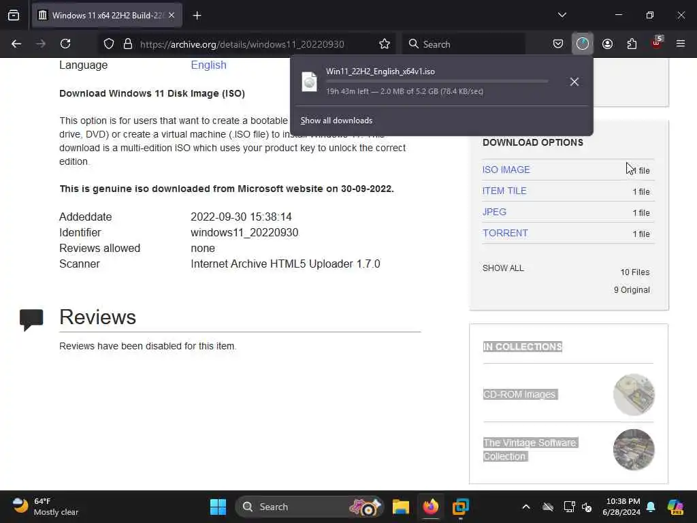Switch to Firefox in the taskbar
Screen dimensions: 697x523
coord(430,507)
